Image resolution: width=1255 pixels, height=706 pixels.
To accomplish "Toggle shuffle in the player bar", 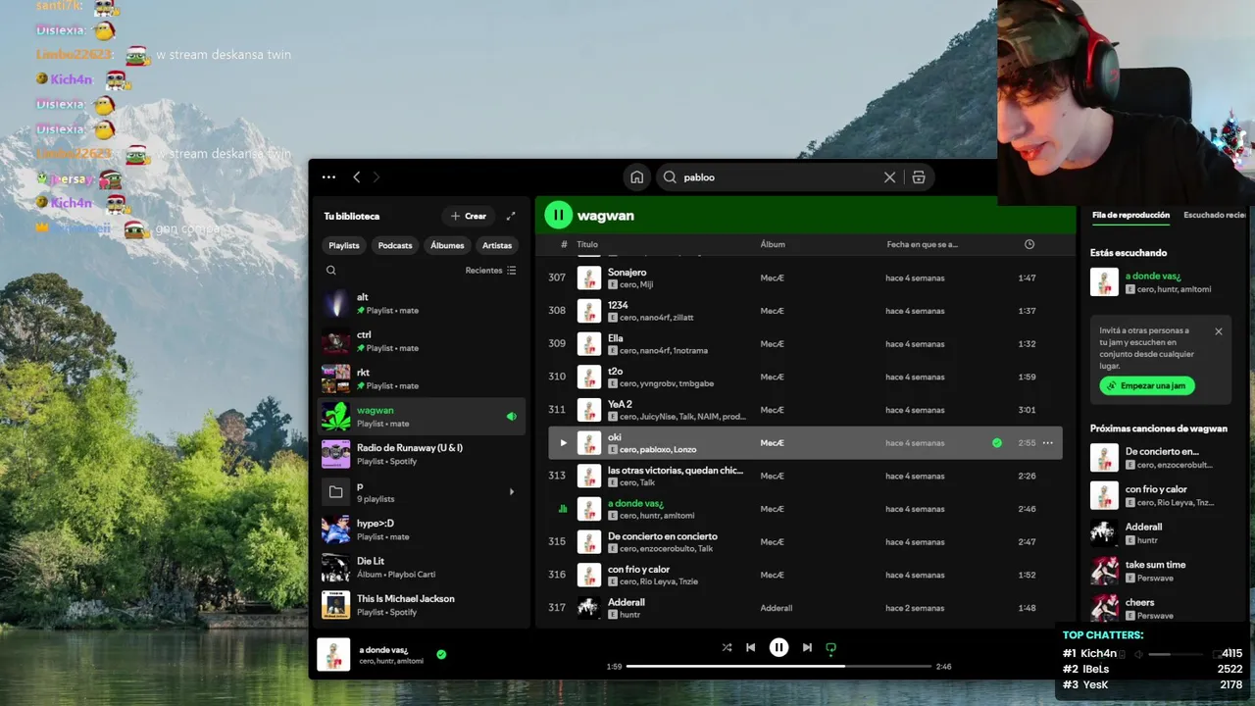I will click(727, 647).
